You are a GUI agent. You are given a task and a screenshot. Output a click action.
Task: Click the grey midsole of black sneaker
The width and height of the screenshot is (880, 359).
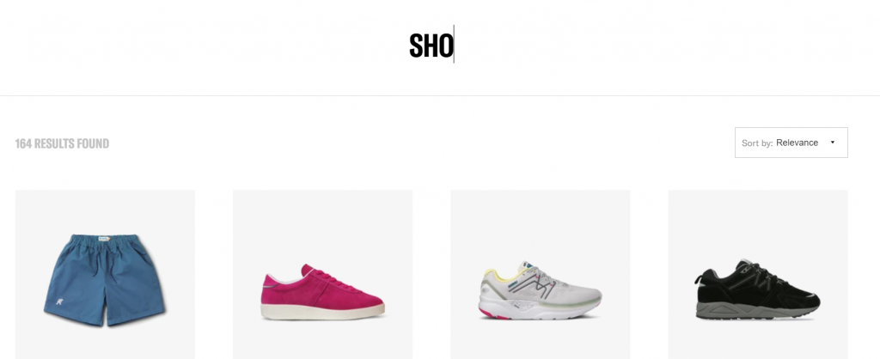coord(752,311)
